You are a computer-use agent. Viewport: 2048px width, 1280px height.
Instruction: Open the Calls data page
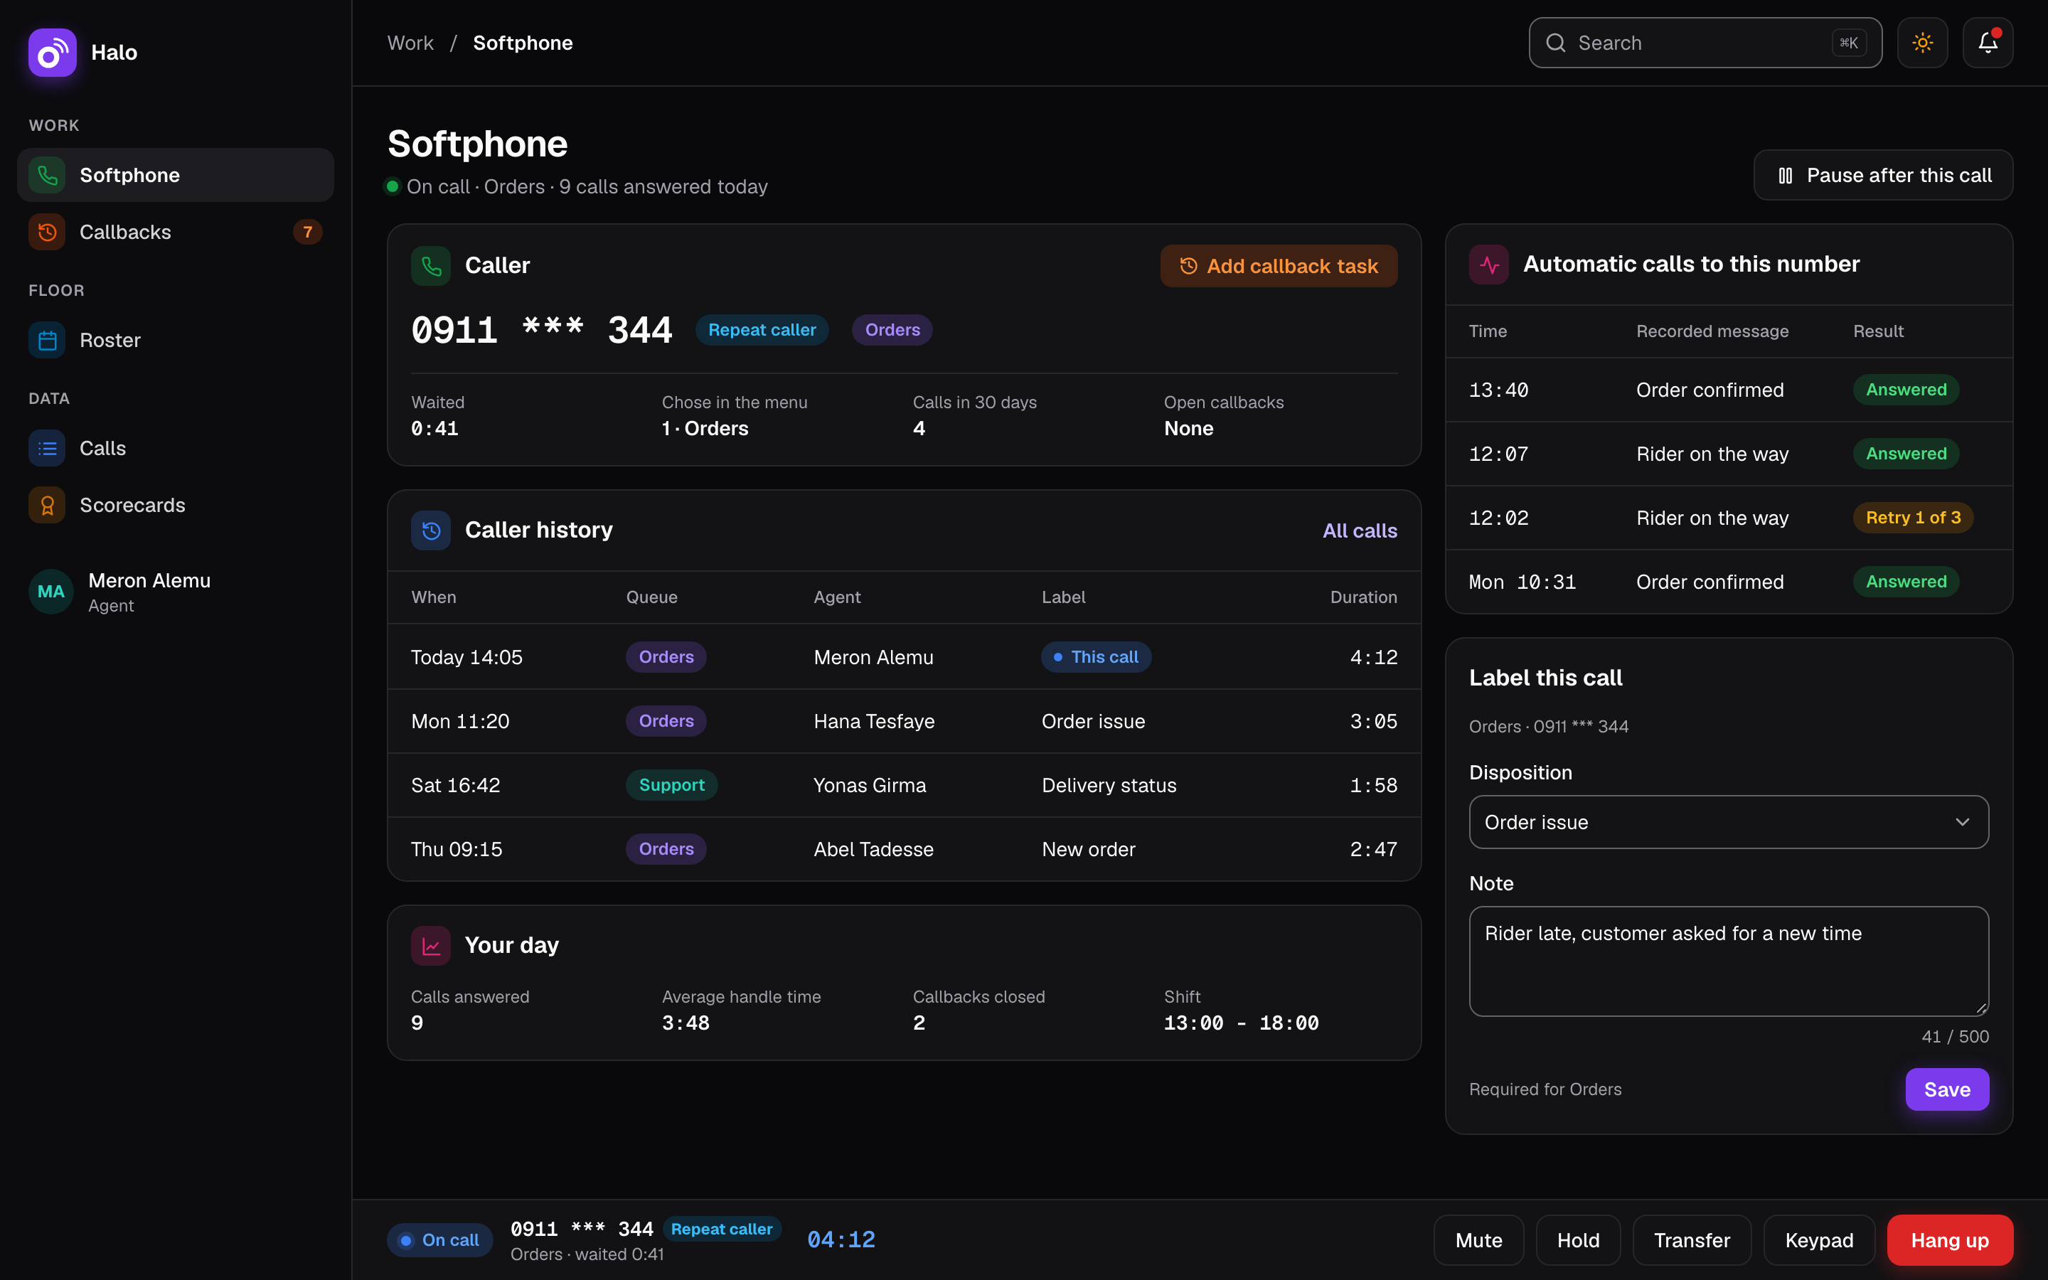175,448
